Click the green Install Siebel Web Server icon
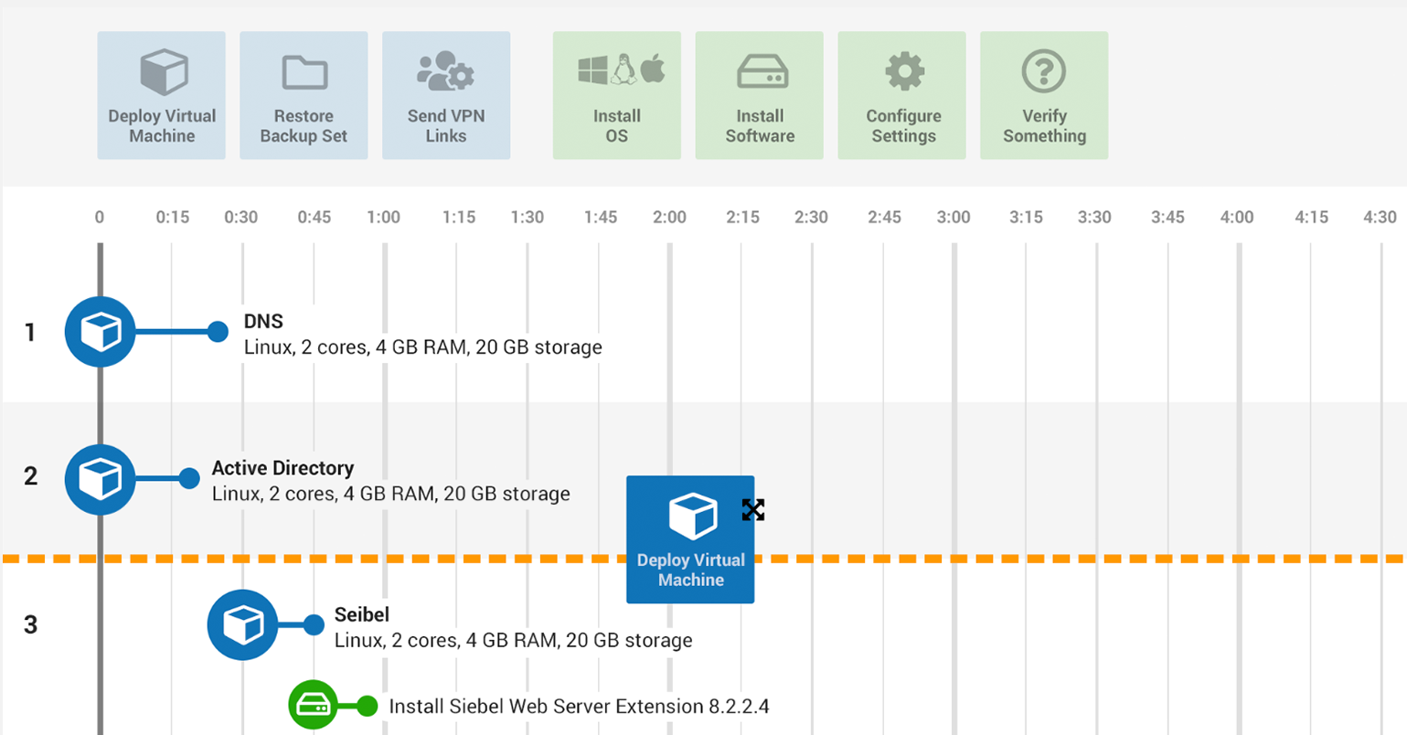Screen dimensions: 1407x735 (x=314, y=706)
